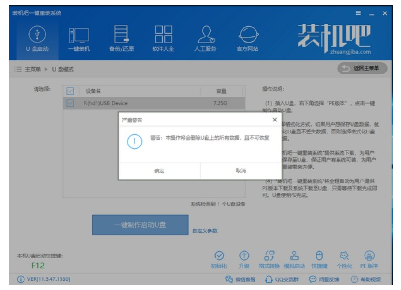Viewport: 401px width, 290px height.
Task: Click PE 版本 icon
Action: [x=369, y=259]
